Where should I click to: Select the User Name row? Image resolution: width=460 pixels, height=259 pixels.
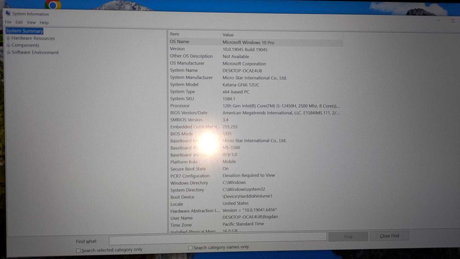[255, 217]
